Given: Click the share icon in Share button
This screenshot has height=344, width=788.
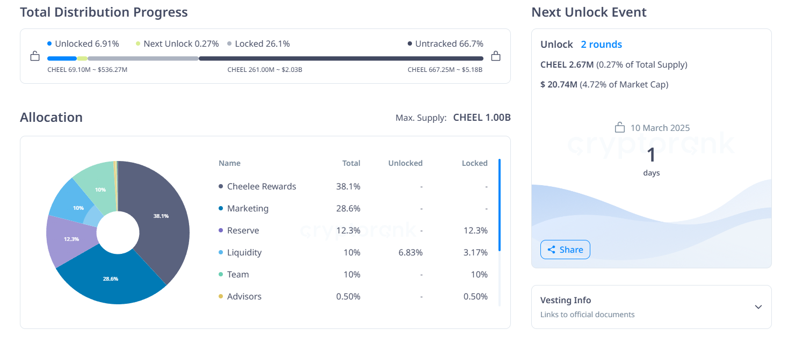Looking at the screenshot, I should click(x=551, y=250).
